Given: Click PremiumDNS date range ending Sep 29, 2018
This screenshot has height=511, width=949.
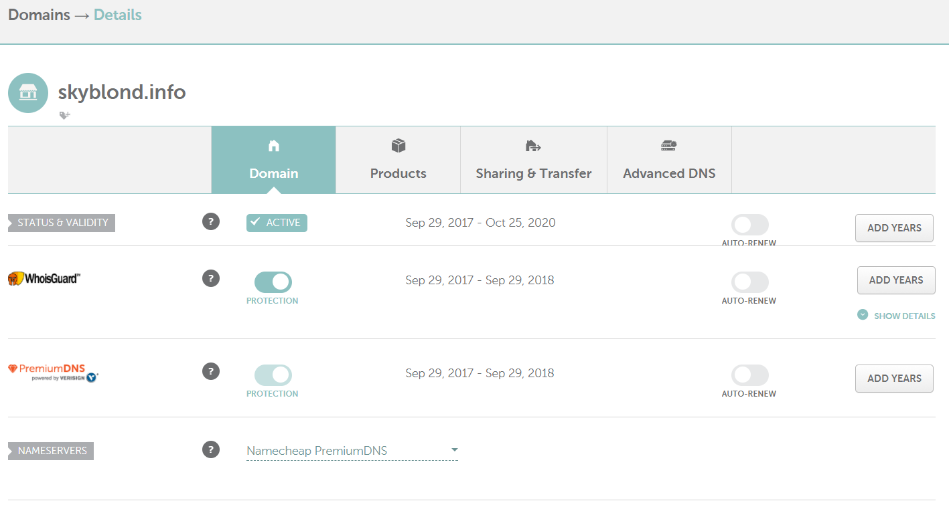Looking at the screenshot, I should pyautogui.click(x=480, y=373).
